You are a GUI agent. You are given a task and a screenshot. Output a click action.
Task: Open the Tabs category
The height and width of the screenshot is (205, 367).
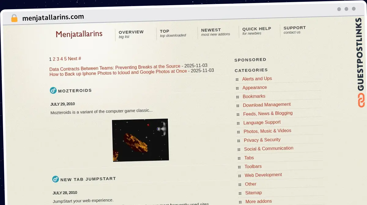click(x=249, y=158)
